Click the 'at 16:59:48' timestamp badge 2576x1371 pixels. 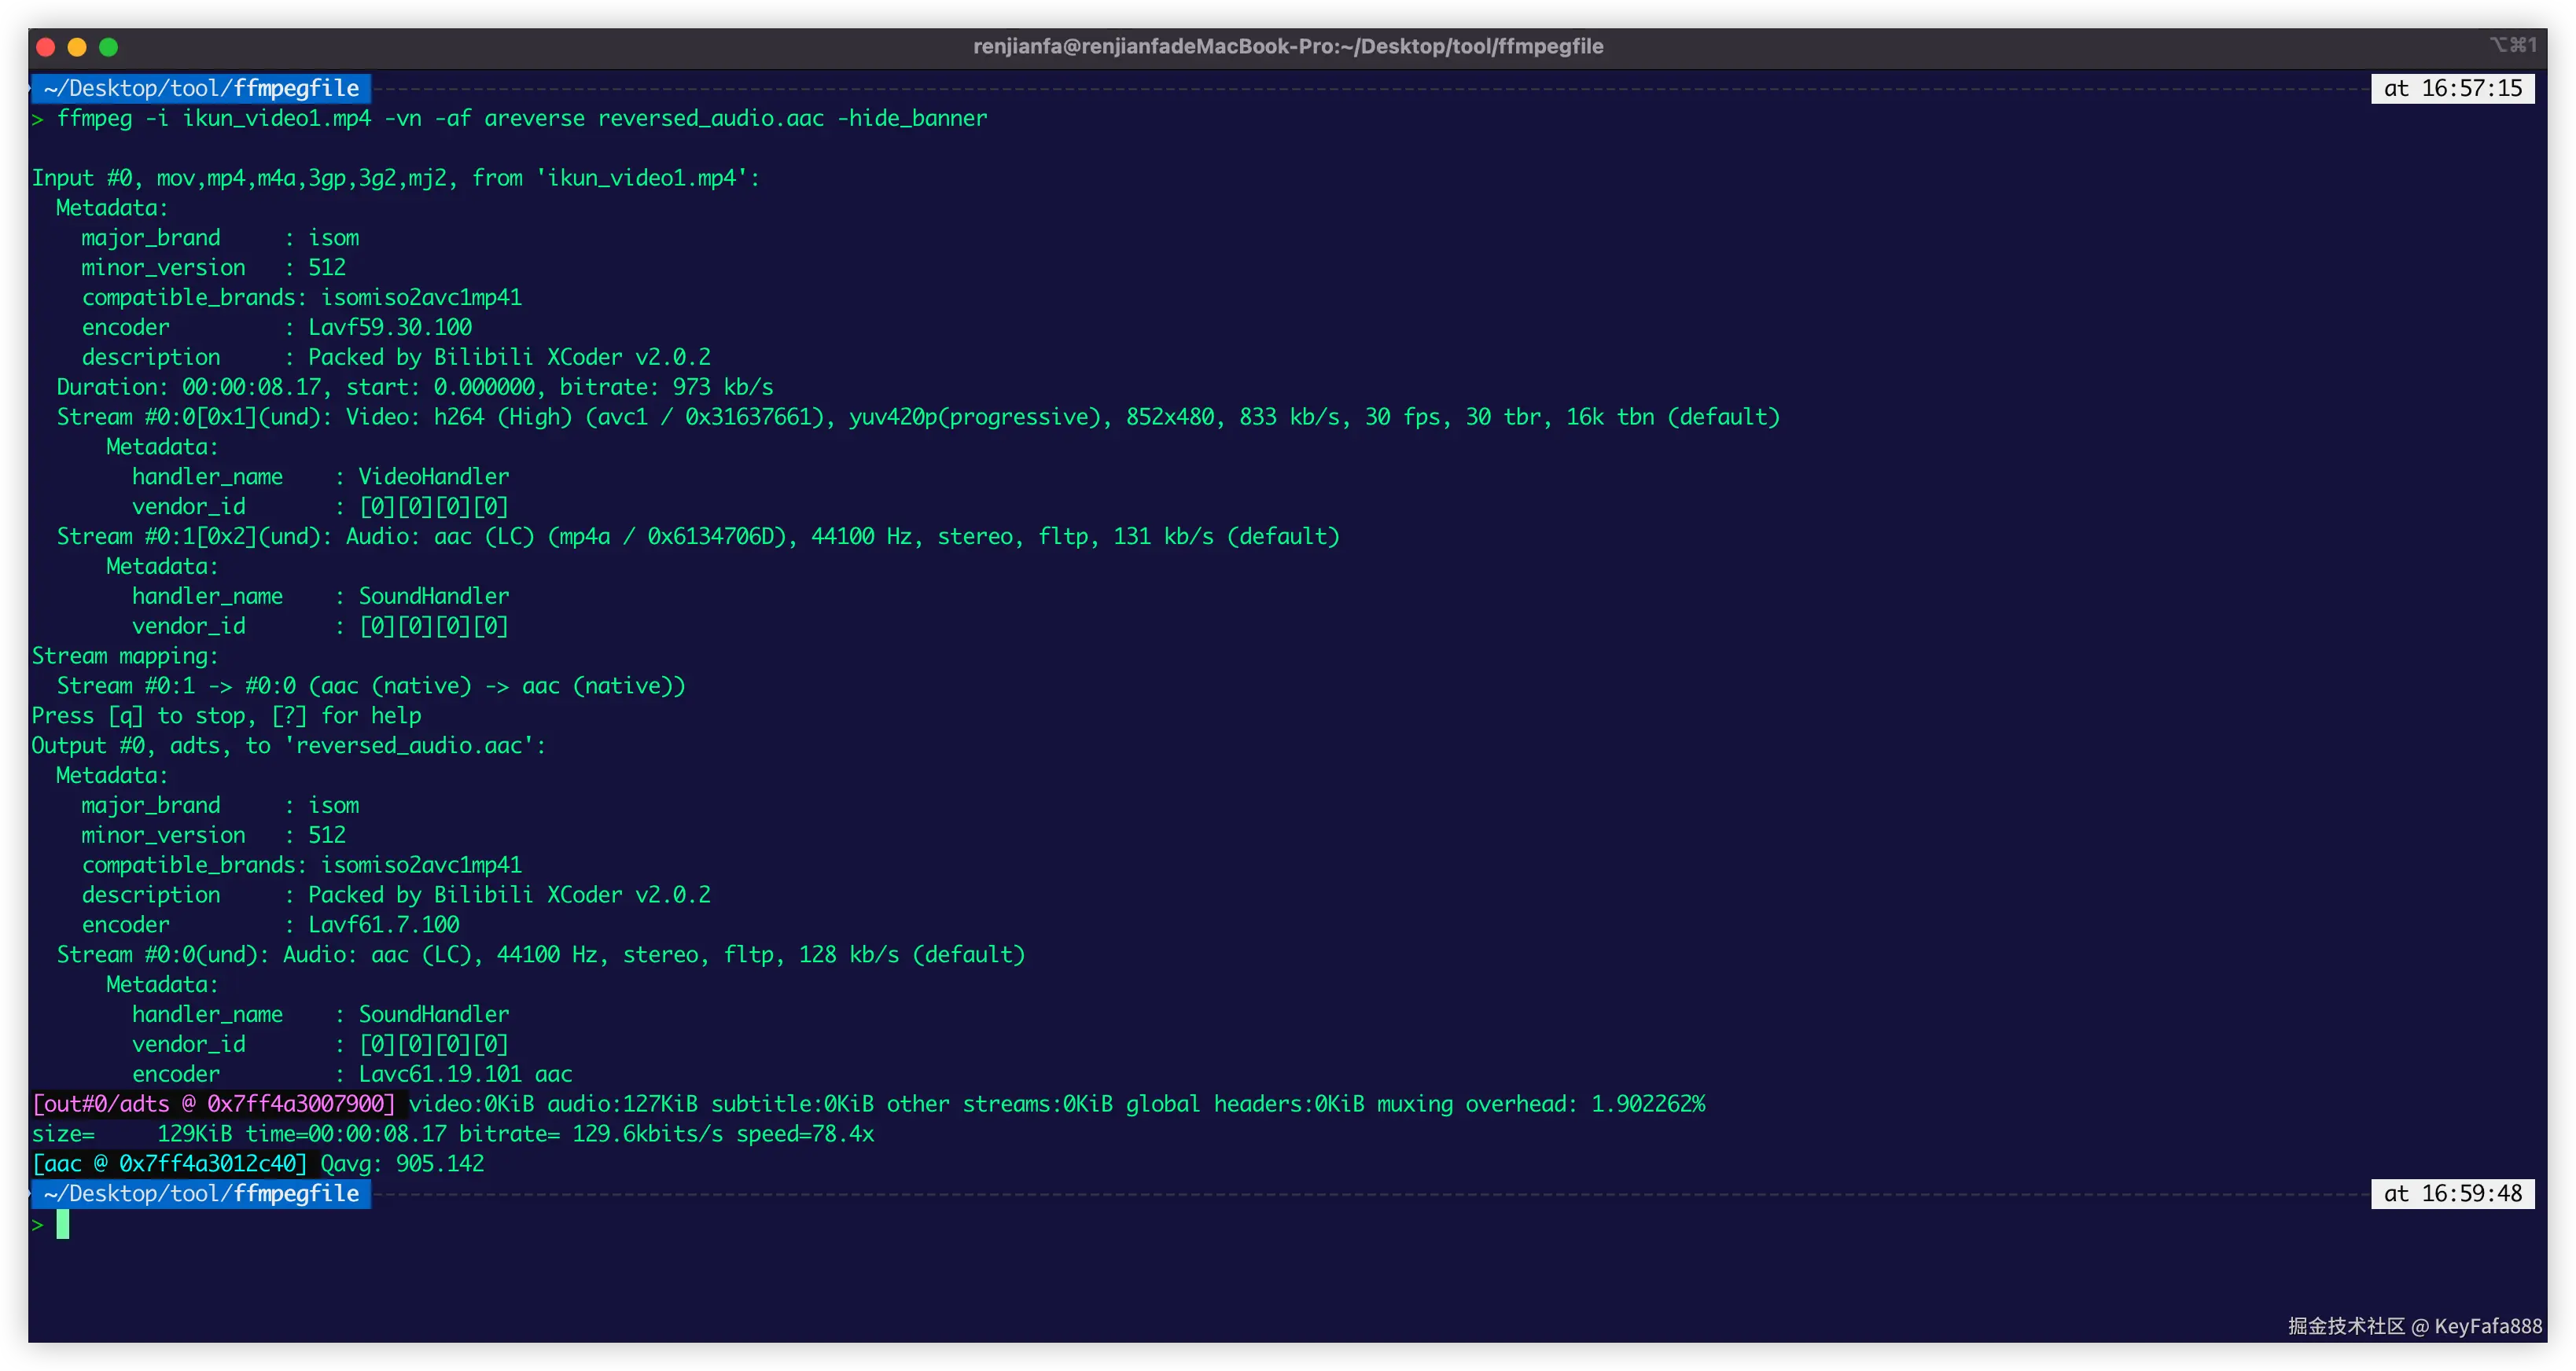point(2452,1193)
